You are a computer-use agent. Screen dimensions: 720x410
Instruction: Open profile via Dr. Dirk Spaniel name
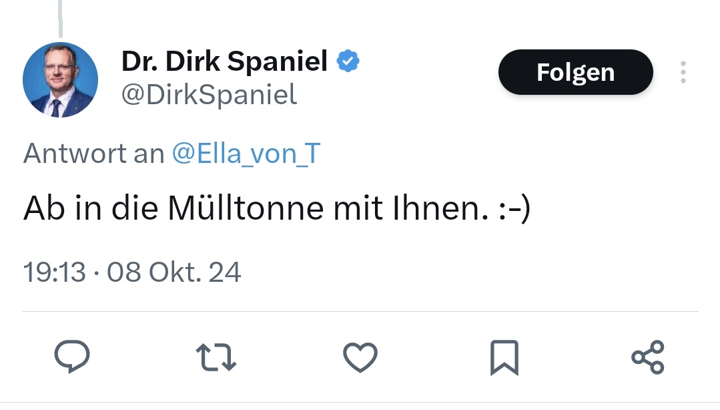point(224,61)
